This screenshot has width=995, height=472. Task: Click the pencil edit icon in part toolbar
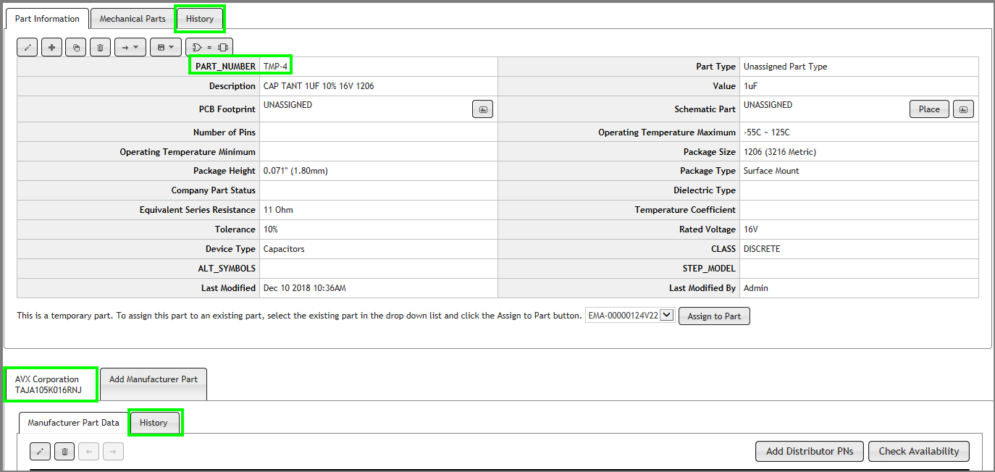point(28,48)
